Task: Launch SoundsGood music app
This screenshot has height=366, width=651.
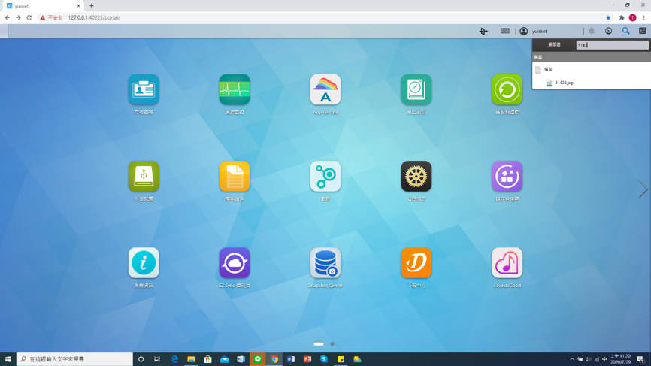Action: click(507, 263)
